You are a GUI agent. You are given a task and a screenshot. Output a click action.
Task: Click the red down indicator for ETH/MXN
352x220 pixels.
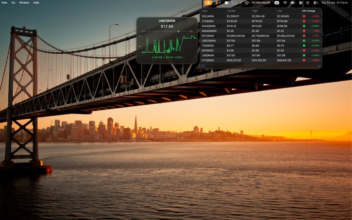click(x=304, y=60)
